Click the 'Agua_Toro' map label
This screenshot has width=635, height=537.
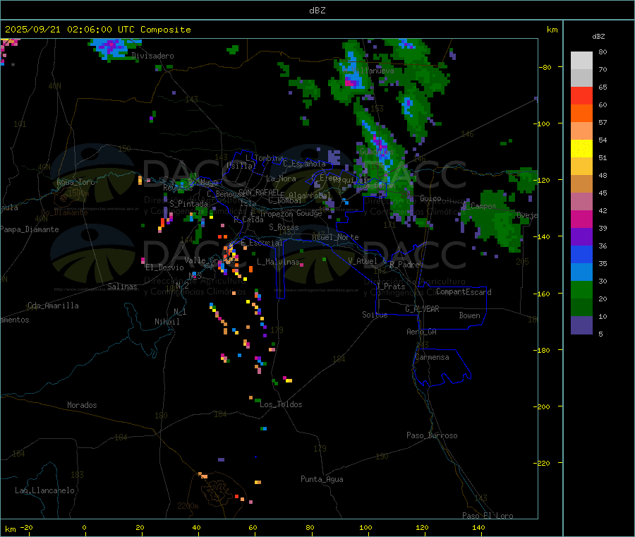click(x=75, y=182)
